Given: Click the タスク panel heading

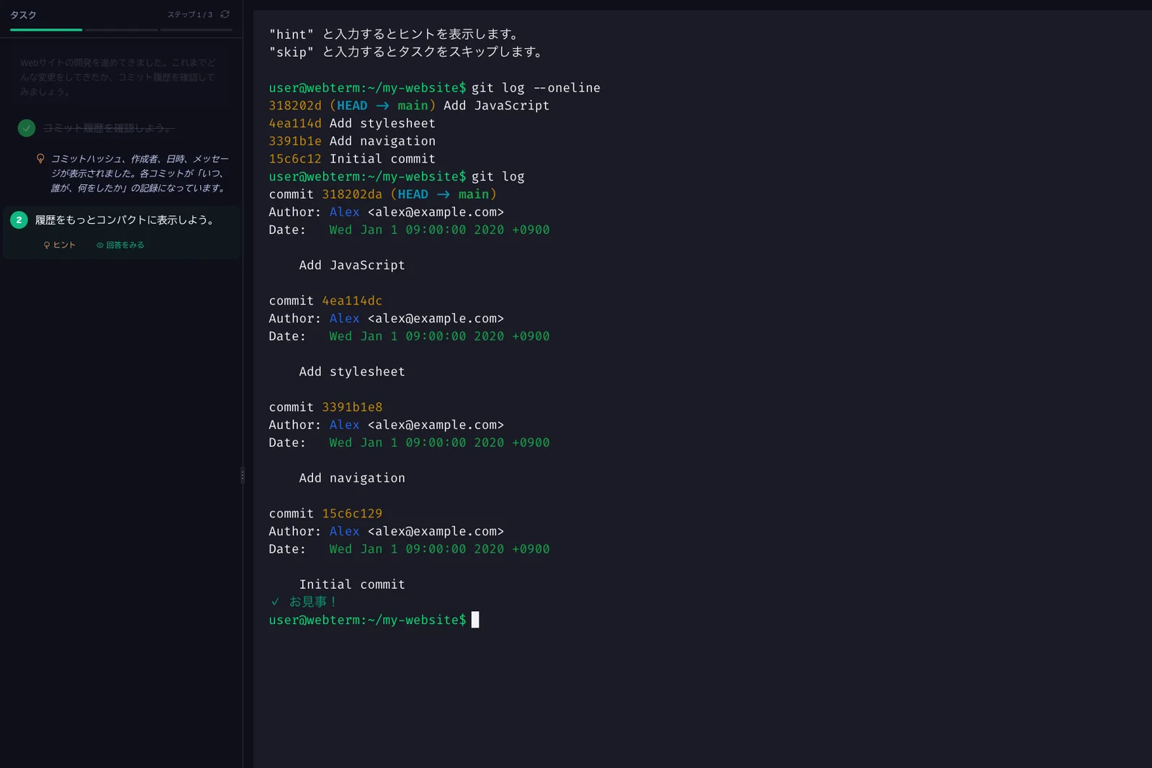Looking at the screenshot, I should coord(23,14).
